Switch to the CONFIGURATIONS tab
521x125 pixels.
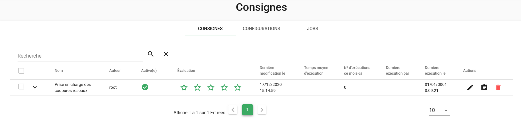261,29
